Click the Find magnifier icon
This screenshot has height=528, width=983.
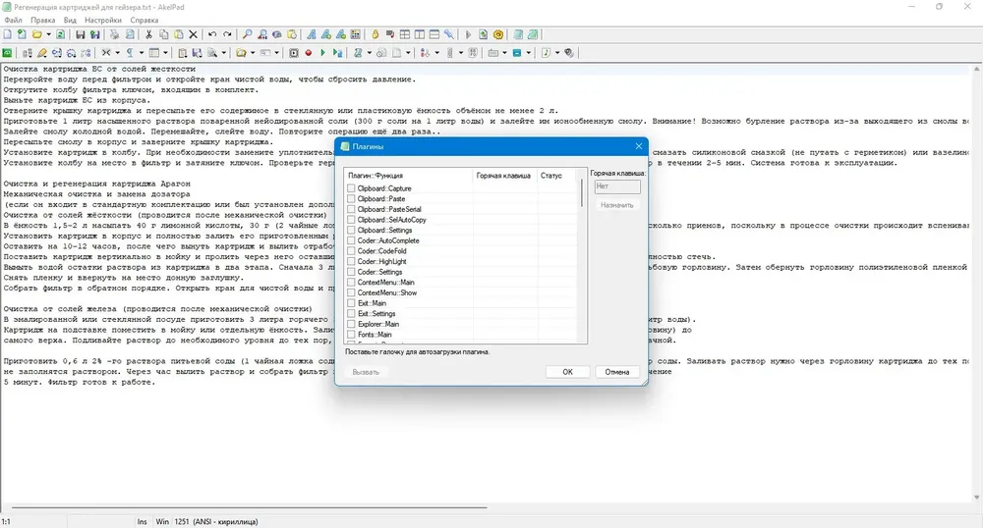[247, 35]
